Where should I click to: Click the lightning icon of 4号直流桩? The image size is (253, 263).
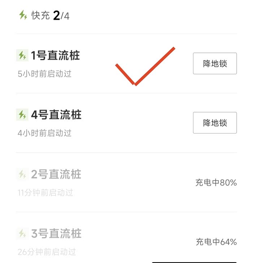tap(22, 115)
